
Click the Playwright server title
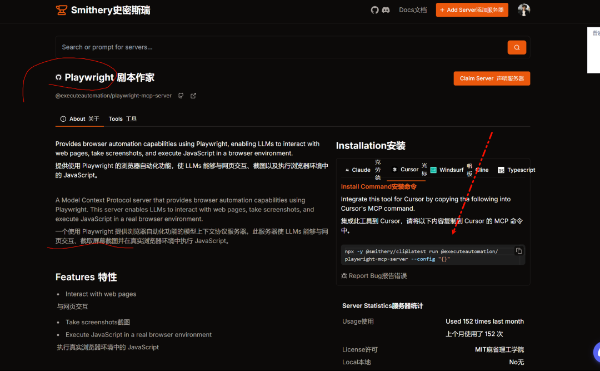tap(109, 77)
